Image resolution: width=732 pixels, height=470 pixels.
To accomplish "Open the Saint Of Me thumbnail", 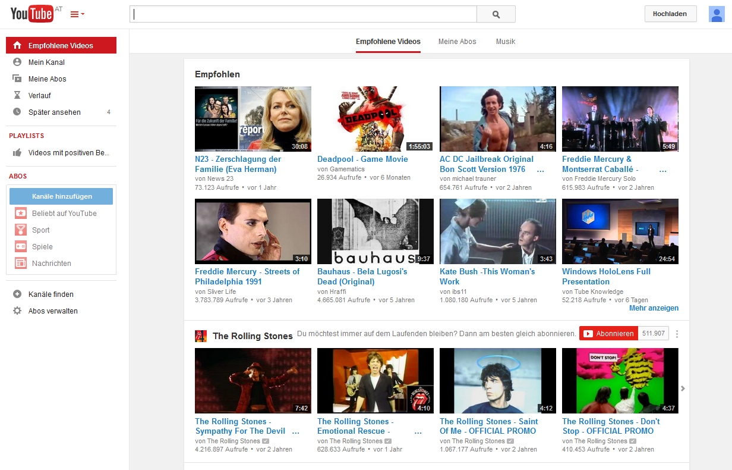I will 498,381.
